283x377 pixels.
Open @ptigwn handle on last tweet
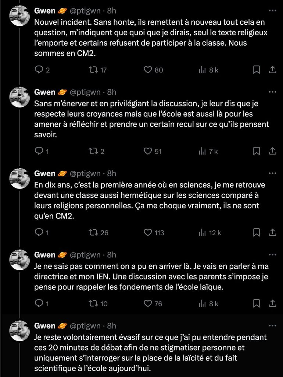click(x=85, y=326)
